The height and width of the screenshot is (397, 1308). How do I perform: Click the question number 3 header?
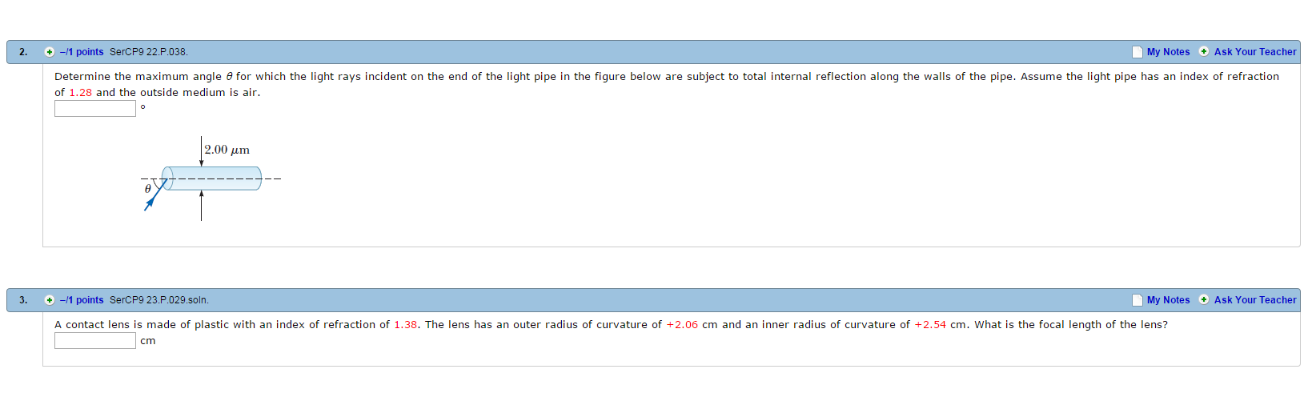tap(23, 300)
